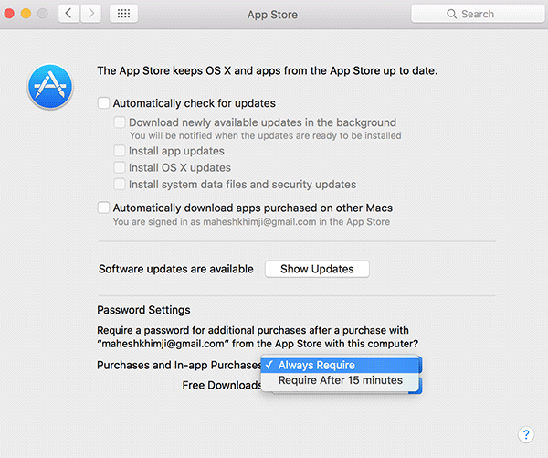
Task: Toggle Install app updates checkbox
Action: pyautogui.click(x=119, y=151)
